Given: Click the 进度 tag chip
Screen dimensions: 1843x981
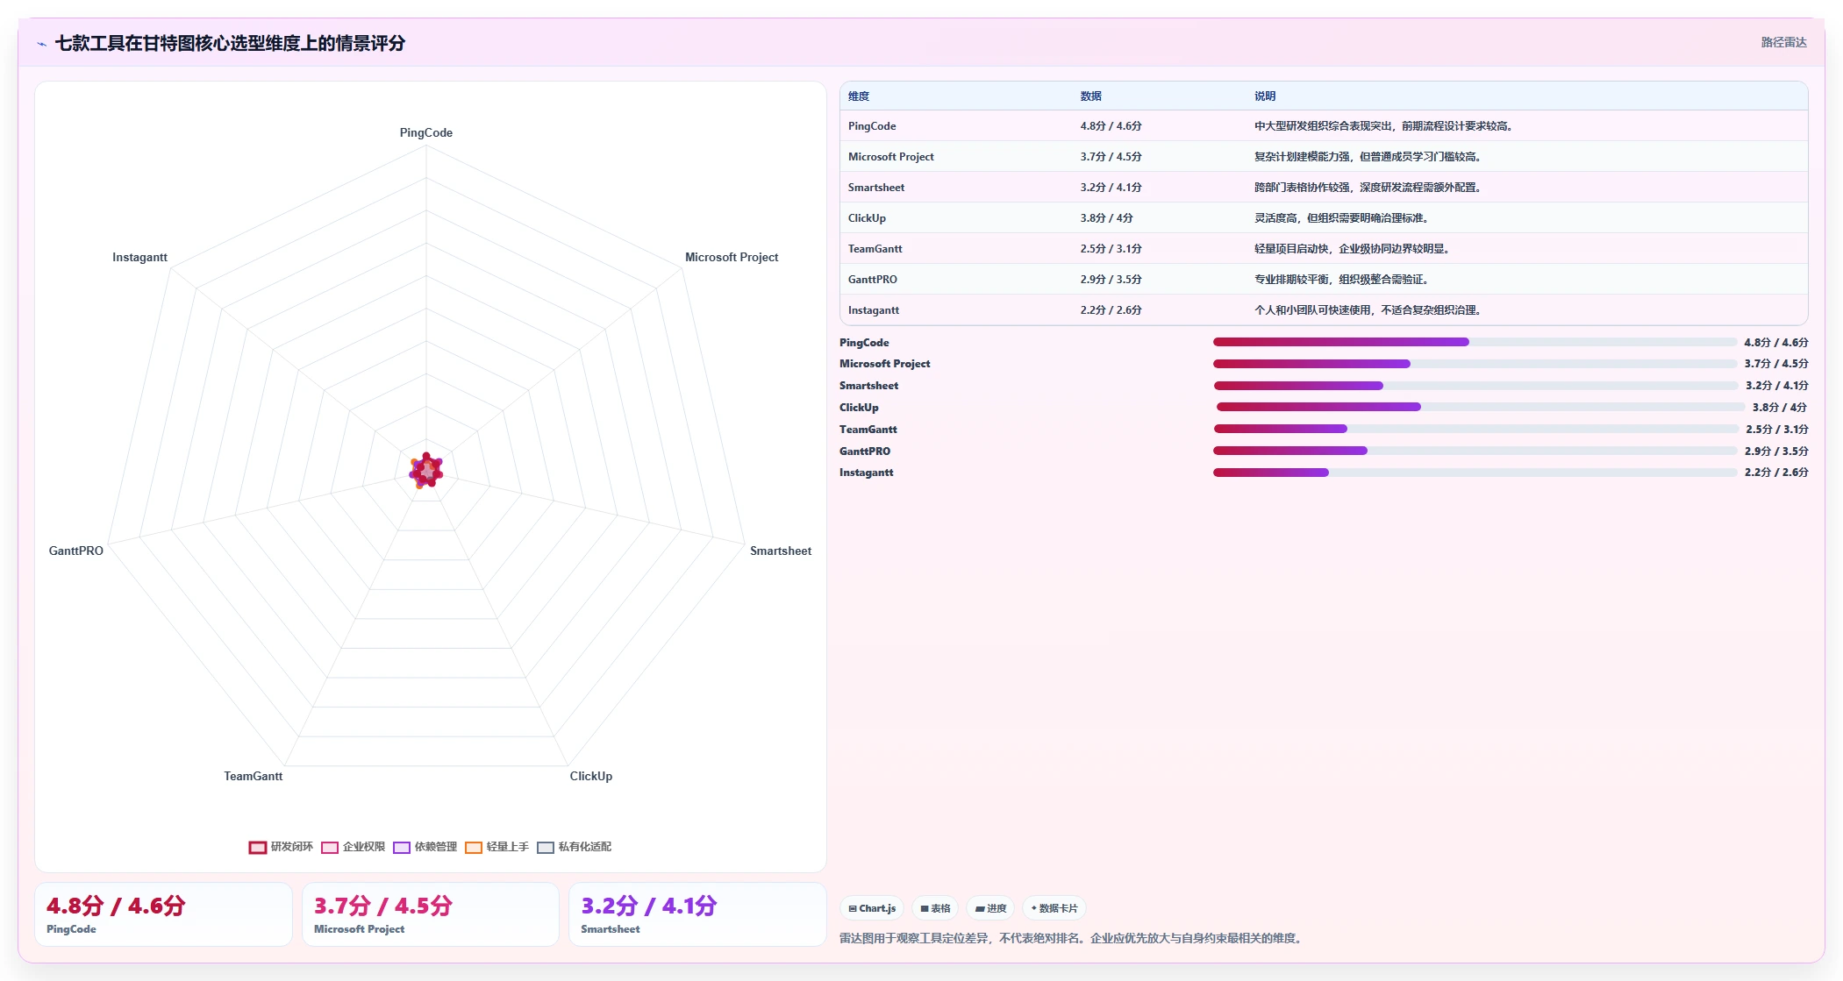Looking at the screenshot, I should point(990,908).
